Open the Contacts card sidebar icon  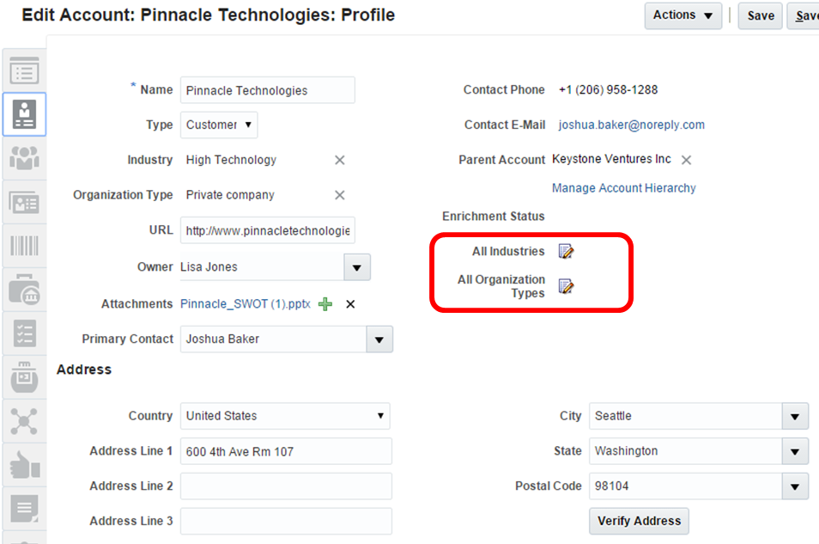(24, 203)
